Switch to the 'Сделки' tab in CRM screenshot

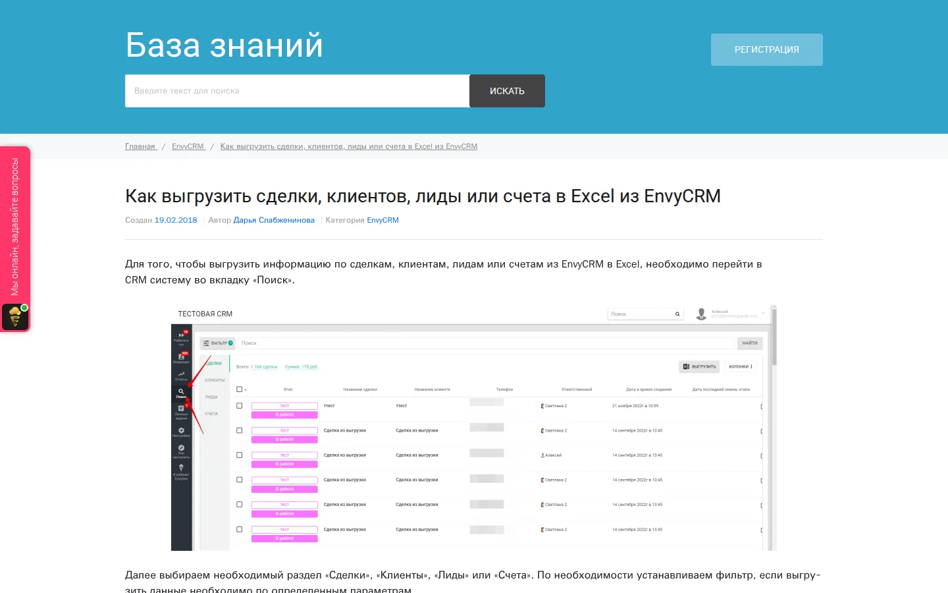click(214, 364)
